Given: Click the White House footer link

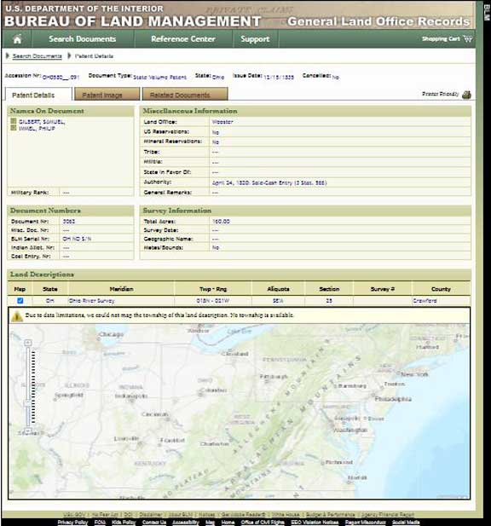Looking at the screenshot, I should pos(286,514).
